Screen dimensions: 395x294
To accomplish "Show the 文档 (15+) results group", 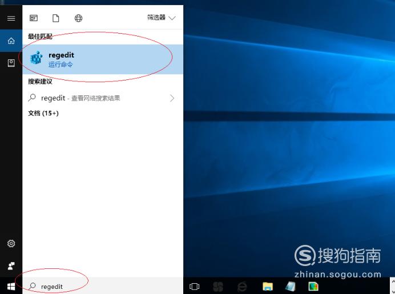I will coord(43,114).
